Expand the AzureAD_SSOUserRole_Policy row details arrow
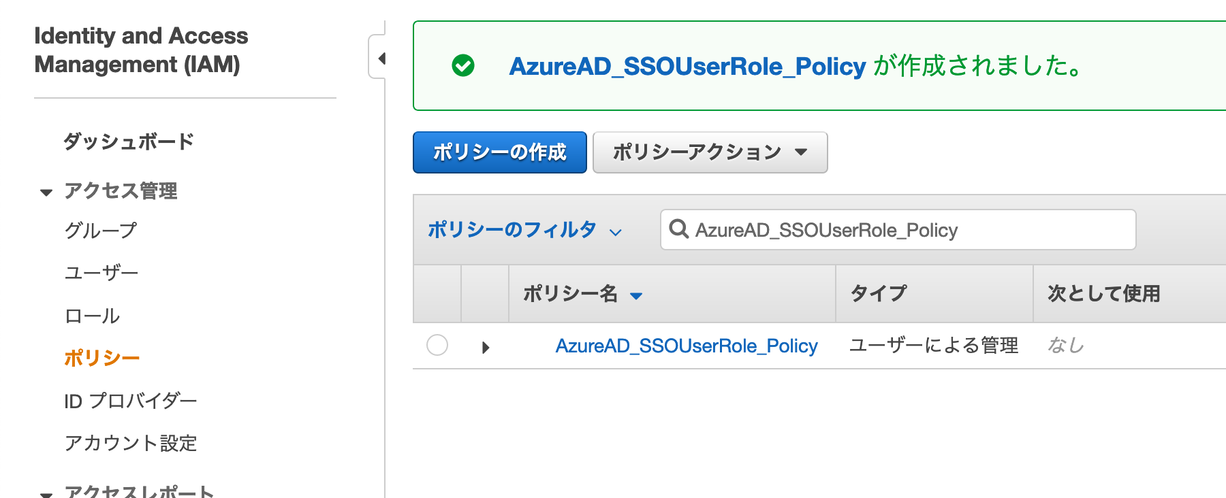 pyautogui.click(x=486, y=347)
